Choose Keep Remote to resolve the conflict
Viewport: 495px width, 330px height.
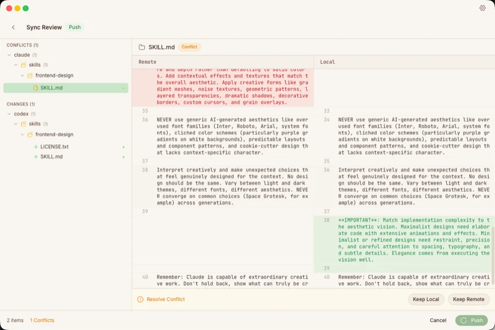tap(468, 300)
